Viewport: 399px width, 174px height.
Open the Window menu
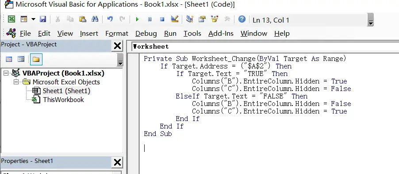254,34
